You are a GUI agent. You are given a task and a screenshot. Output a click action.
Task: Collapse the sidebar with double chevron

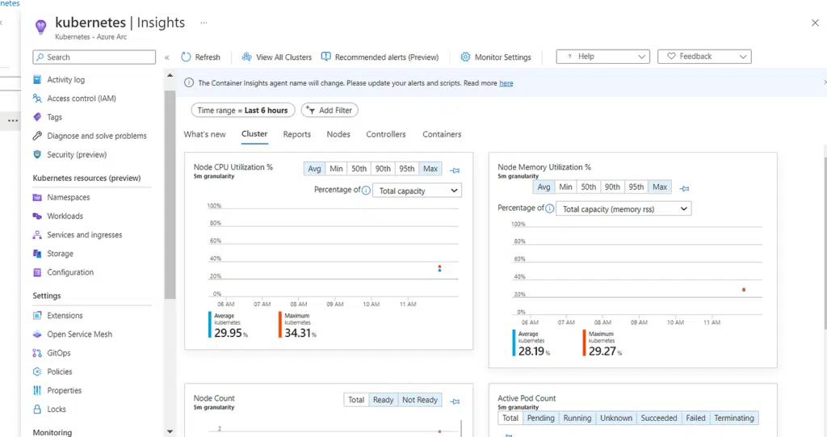(166, 57)
